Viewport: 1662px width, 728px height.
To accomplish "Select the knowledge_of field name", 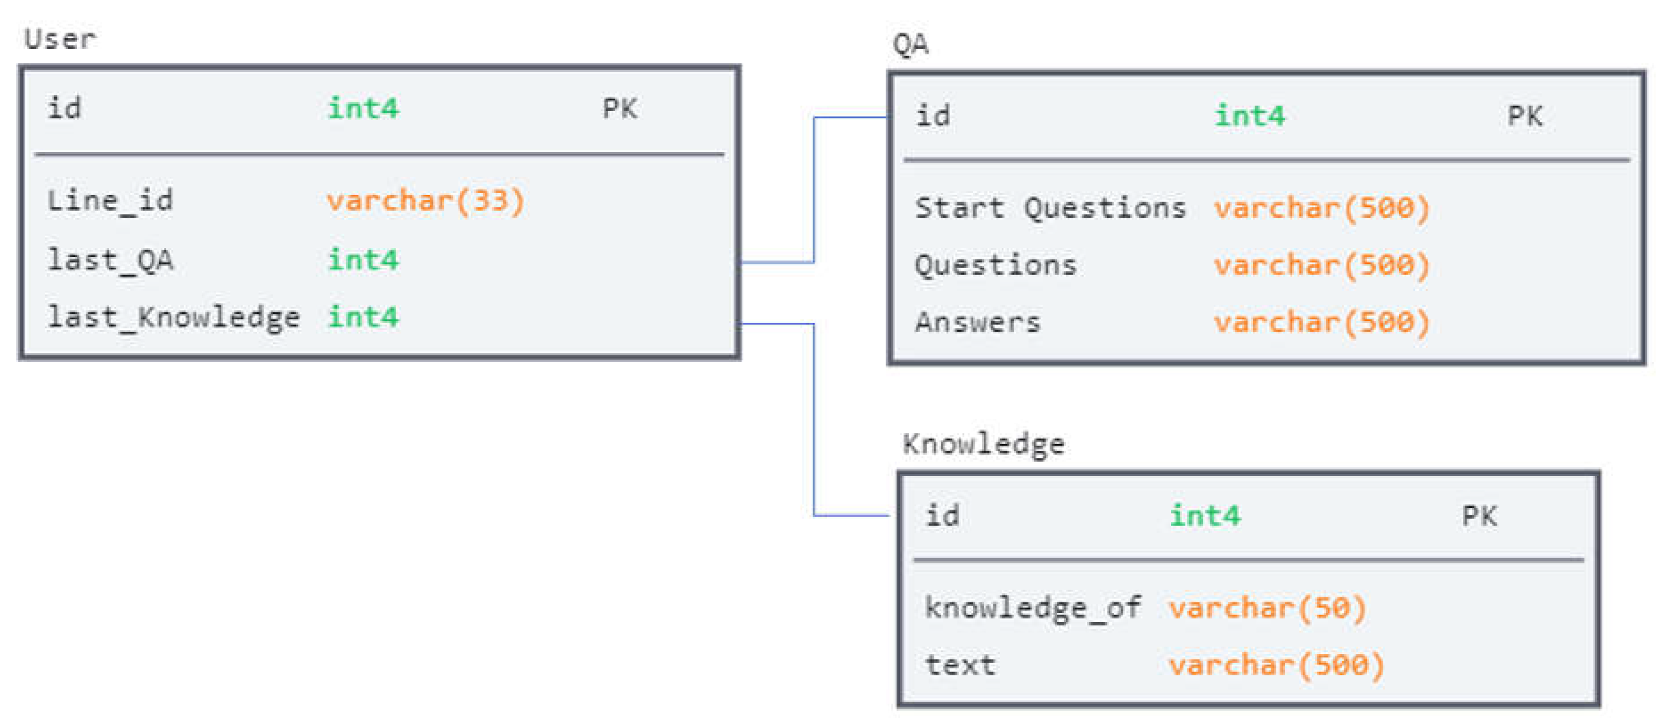I will tap(1033, 608).
